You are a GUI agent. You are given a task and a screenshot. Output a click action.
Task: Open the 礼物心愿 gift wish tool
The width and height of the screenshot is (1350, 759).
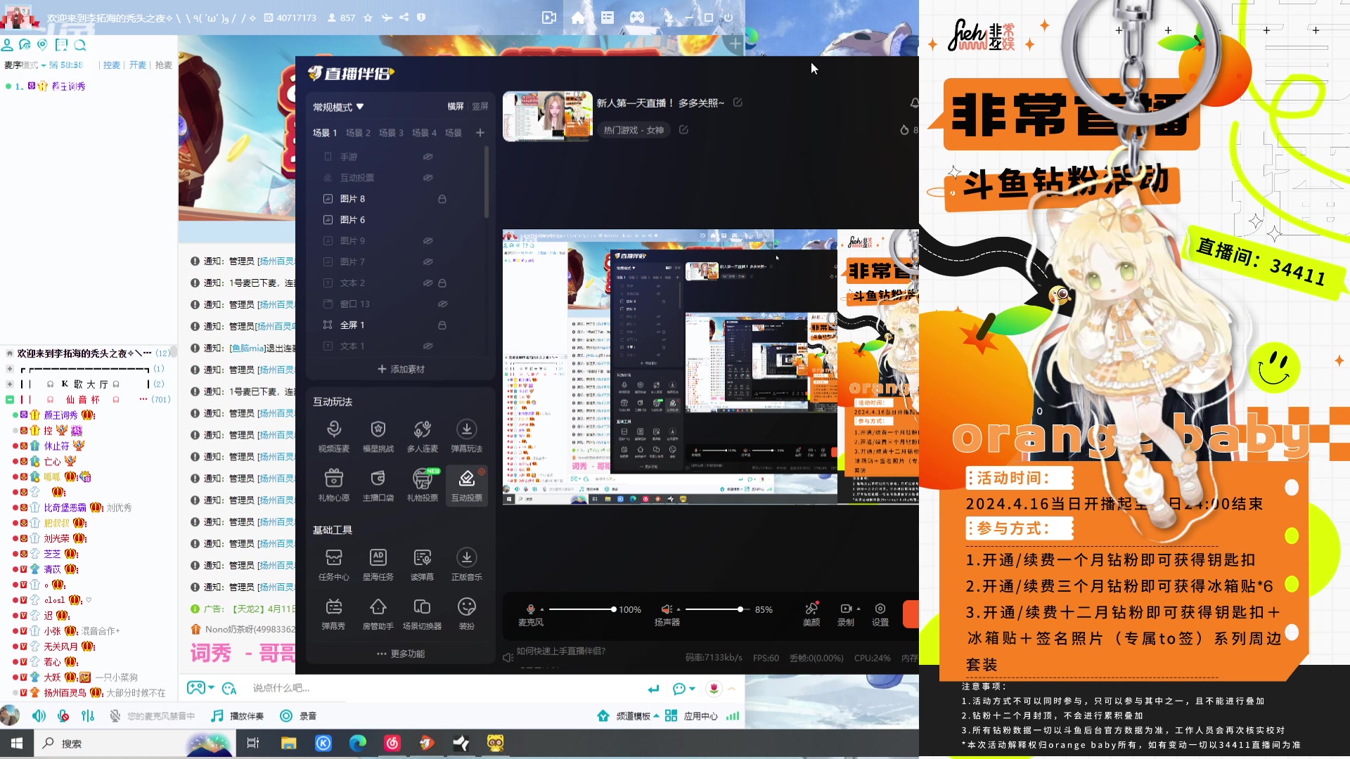click(x=333, y=485)
